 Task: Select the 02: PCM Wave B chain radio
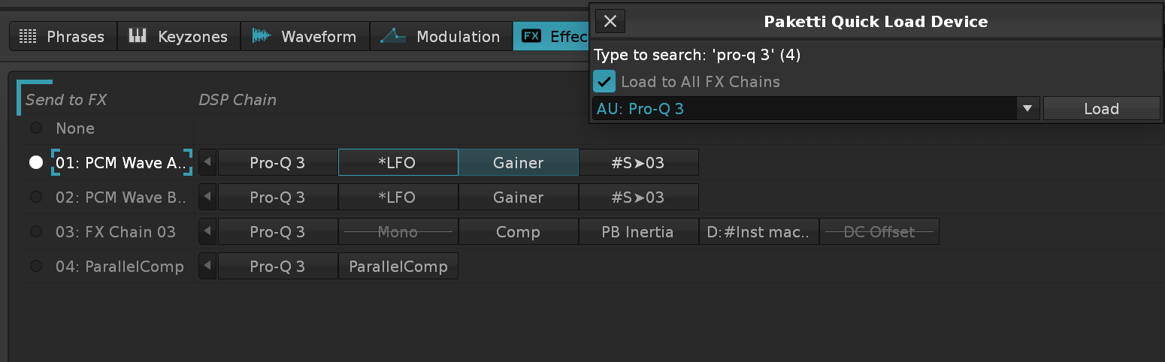[x=36, y=198]
